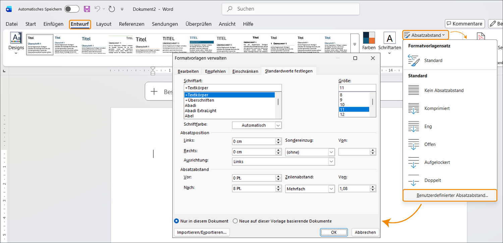The height and width of the screenshot is (243, 503).
Task: Click the Links indent stepper arrows
Action: (x=278, y=141)
